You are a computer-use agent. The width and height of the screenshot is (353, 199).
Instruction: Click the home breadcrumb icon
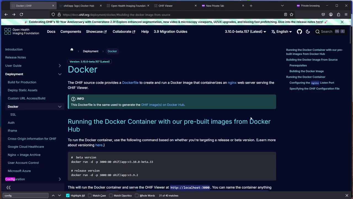72,50
